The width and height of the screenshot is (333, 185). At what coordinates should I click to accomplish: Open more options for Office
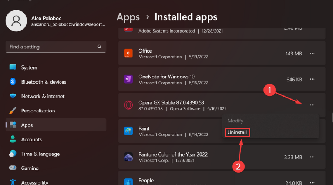pyautogui.click(x=312, y=54)
